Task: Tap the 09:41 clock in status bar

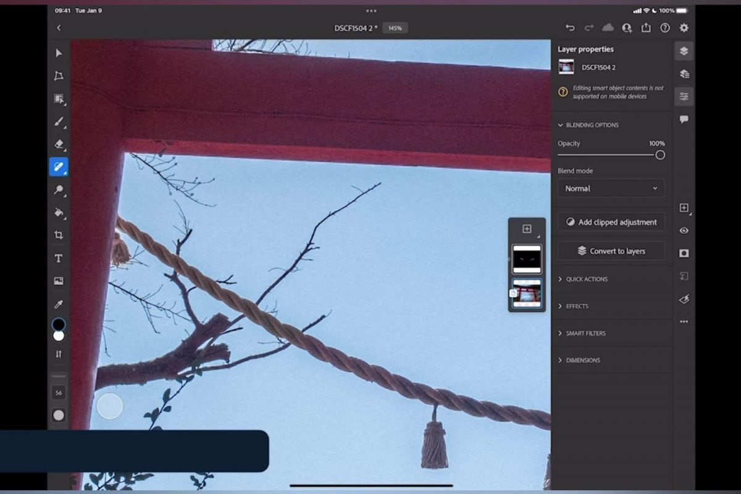Action: tap(62, 10)
